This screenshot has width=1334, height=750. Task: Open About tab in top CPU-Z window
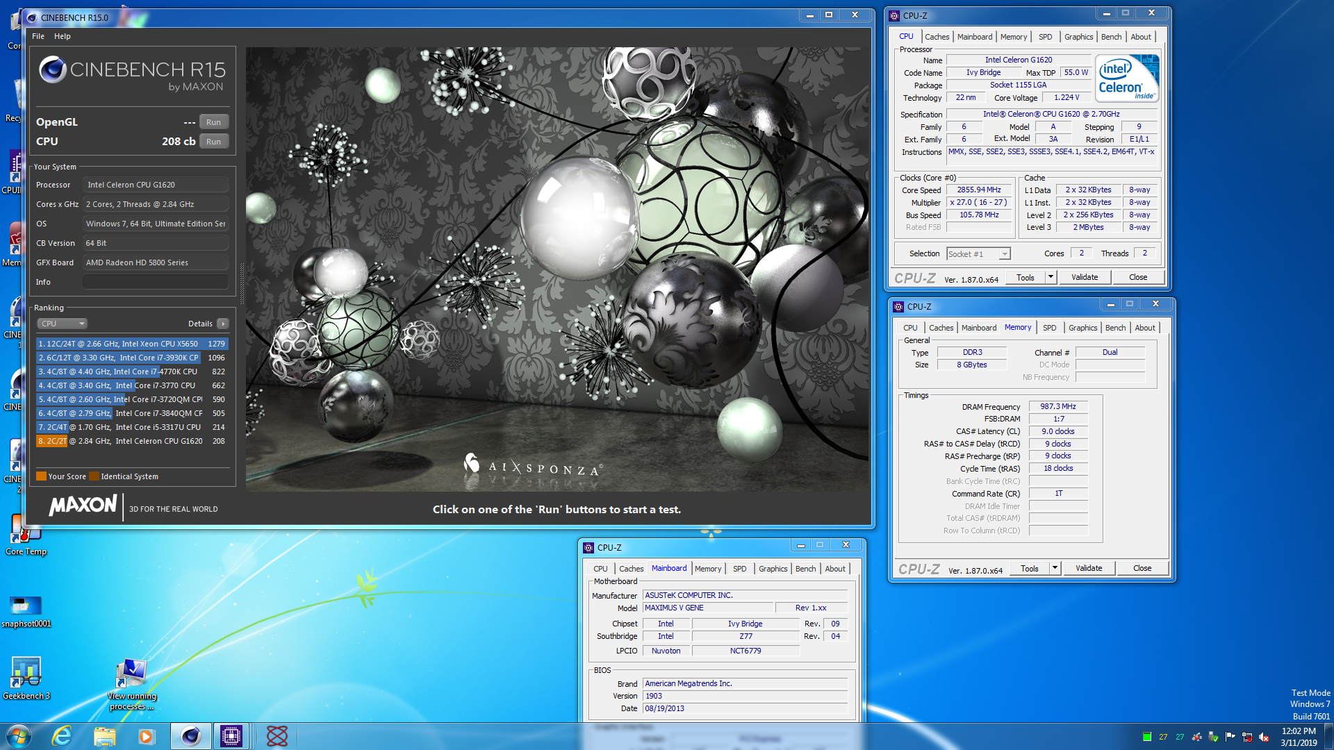1140,37
